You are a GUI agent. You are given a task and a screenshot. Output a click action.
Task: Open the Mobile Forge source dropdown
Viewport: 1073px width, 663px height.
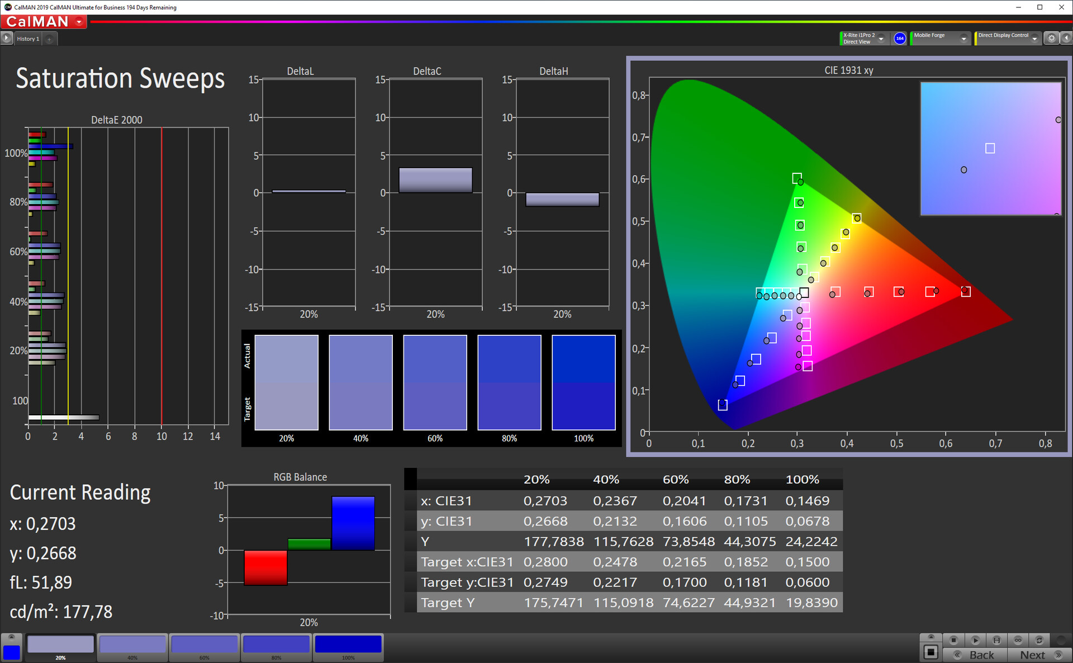[x=963, y=39]
